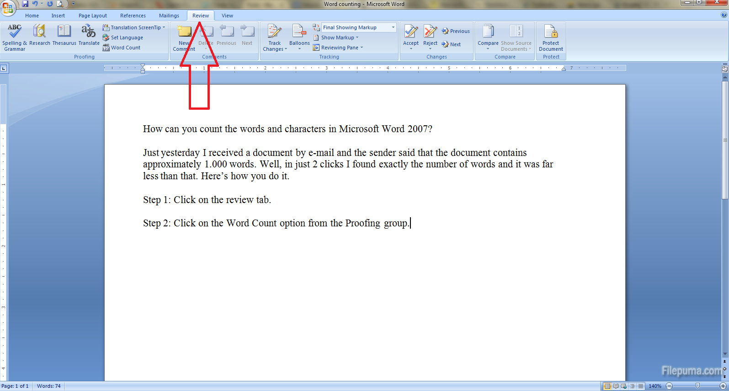Switch to Page Layout tab
729x391 pixels.
click(93, 16)
